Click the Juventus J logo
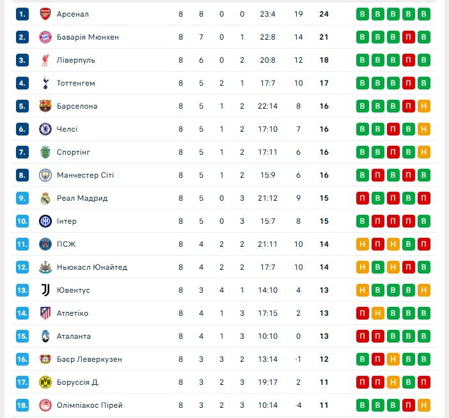 (45, 290)
